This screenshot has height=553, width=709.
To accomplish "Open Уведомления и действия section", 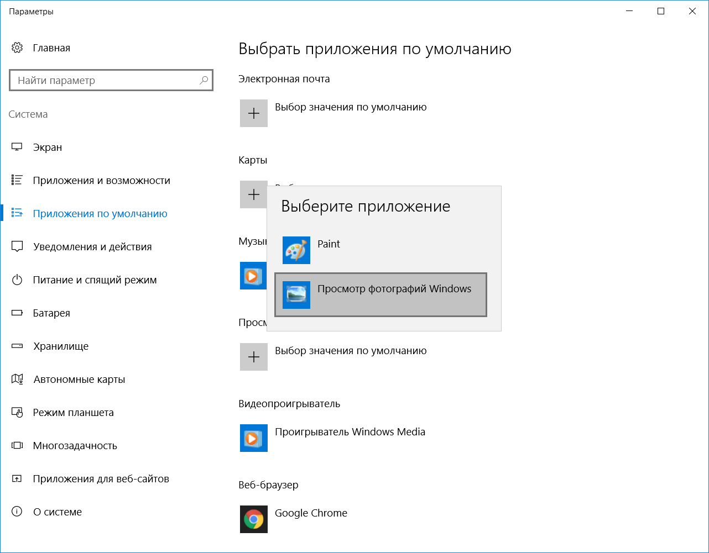I will [x=111, y=247].
